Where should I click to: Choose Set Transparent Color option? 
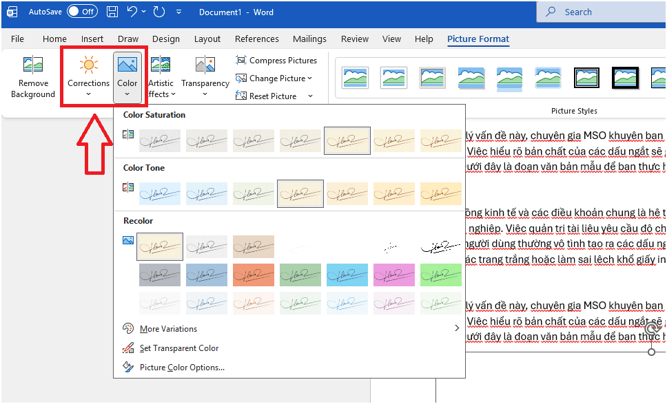coord(179,348)
